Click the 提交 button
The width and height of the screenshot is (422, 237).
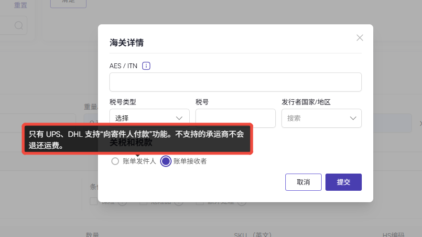[x=344, y=182]
